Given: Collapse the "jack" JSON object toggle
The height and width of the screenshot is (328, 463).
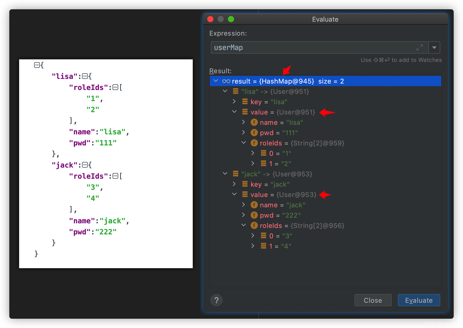Looking at the screenshot, I should coord(85,165).
